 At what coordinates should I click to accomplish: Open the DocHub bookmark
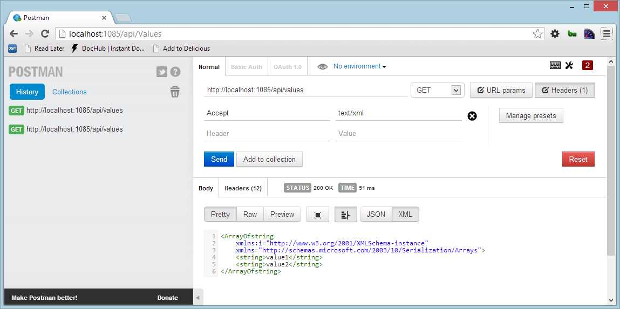(108, 49)
